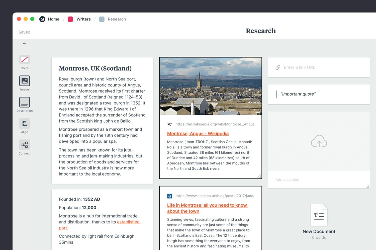376x250 pixels.
Task: Select the Research breadcrumb item
Action: 117,19
